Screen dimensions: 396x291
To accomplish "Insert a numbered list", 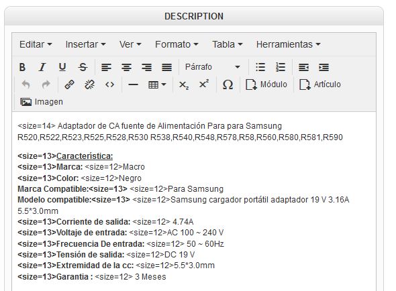I will coord(281,67).
